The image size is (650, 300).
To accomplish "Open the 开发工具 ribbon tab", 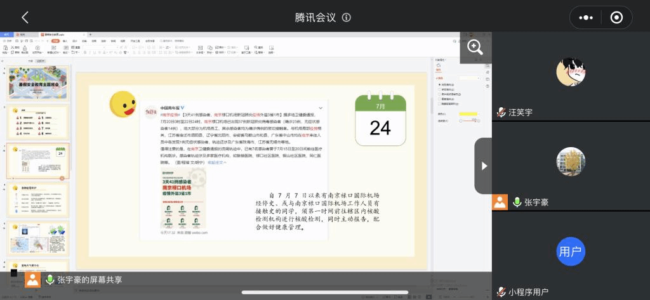I will (135, 41).
